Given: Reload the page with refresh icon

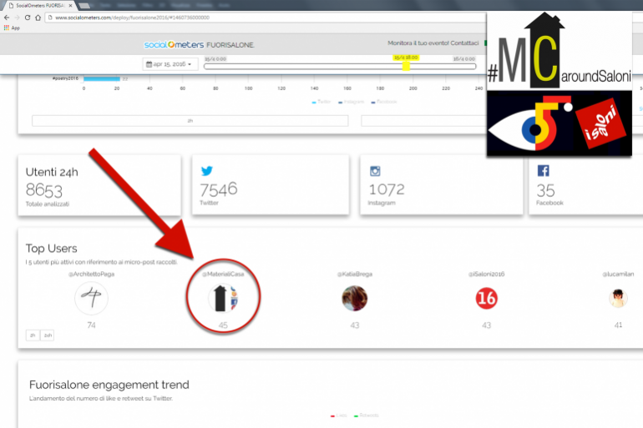Looking at the screenshot, I should 28,18.
